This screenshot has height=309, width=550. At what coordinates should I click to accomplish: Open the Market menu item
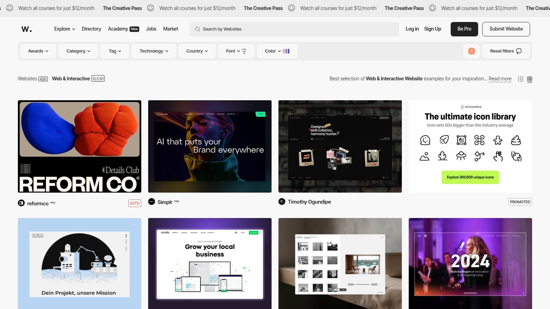pos(170,29)
